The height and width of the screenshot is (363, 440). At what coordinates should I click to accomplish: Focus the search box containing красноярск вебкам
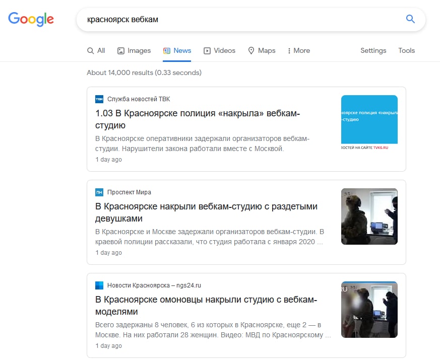251,19
